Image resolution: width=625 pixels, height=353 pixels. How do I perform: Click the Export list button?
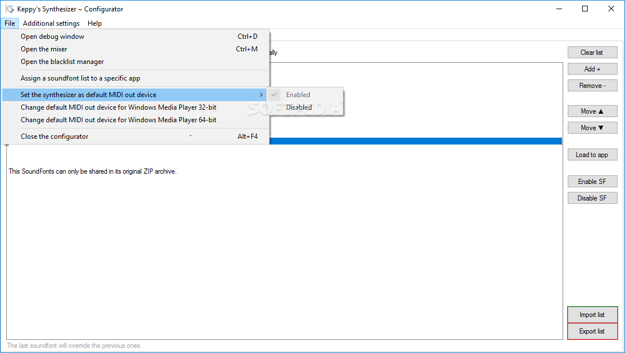592,331
